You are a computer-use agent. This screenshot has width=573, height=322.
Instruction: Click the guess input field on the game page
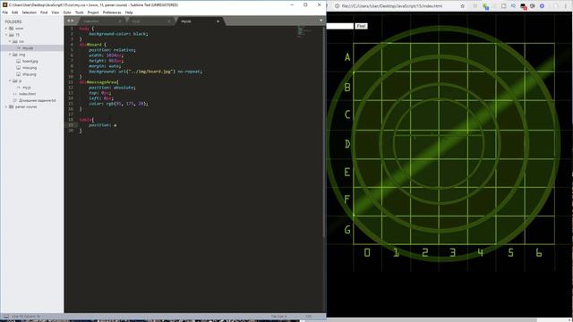point(340,26)
